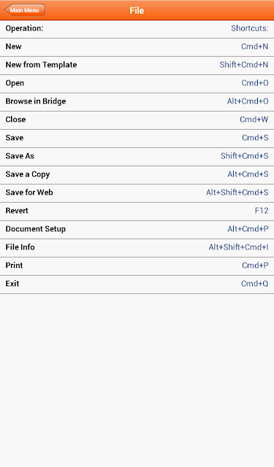Tap the Revert operation
274x467 pixels.
point(137,211)
